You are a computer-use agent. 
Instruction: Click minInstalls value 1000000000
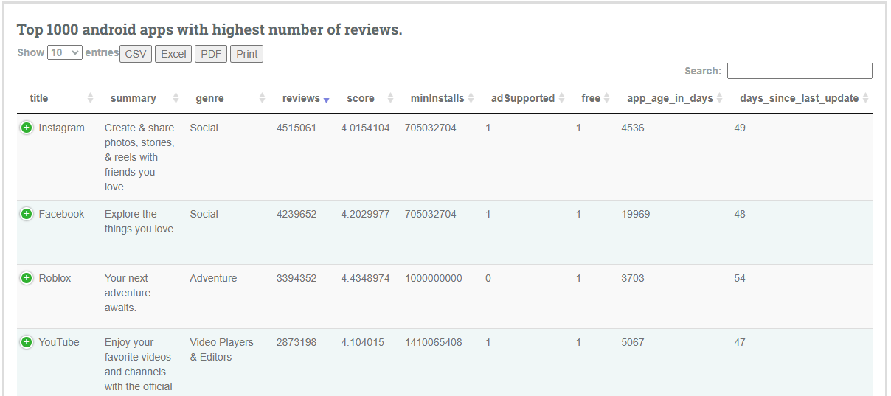(434, 278)
